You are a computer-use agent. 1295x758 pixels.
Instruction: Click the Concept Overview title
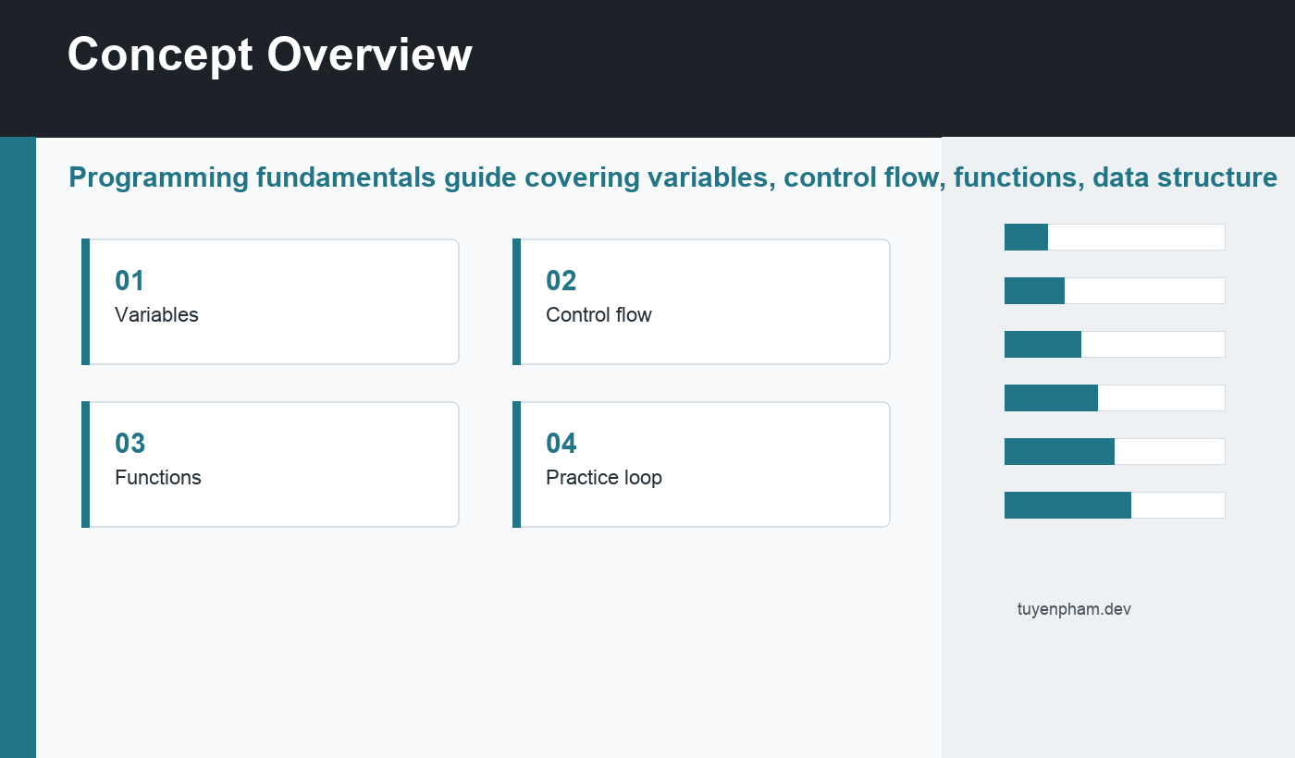click(270, 54)
